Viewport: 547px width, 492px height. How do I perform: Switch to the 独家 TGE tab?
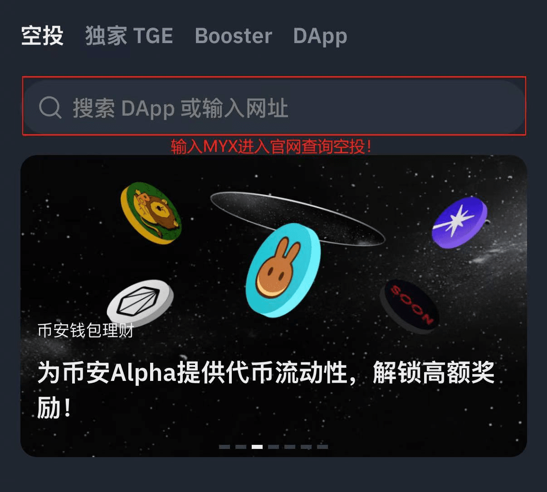point(129,36)
